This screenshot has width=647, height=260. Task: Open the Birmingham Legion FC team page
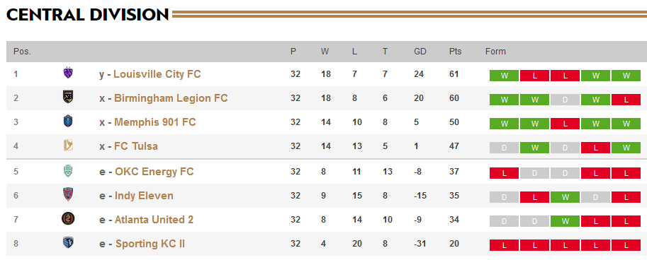point(171,98)
